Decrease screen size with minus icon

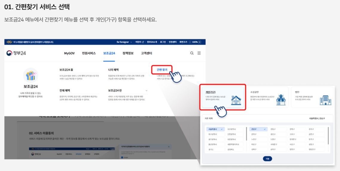[x=190, y=42]
